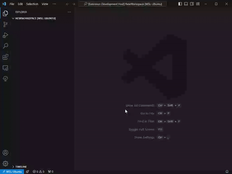The width and height of the screenshot is (232, 174).
Task: Go forward using the right arrow
Action: coord(74,4)
